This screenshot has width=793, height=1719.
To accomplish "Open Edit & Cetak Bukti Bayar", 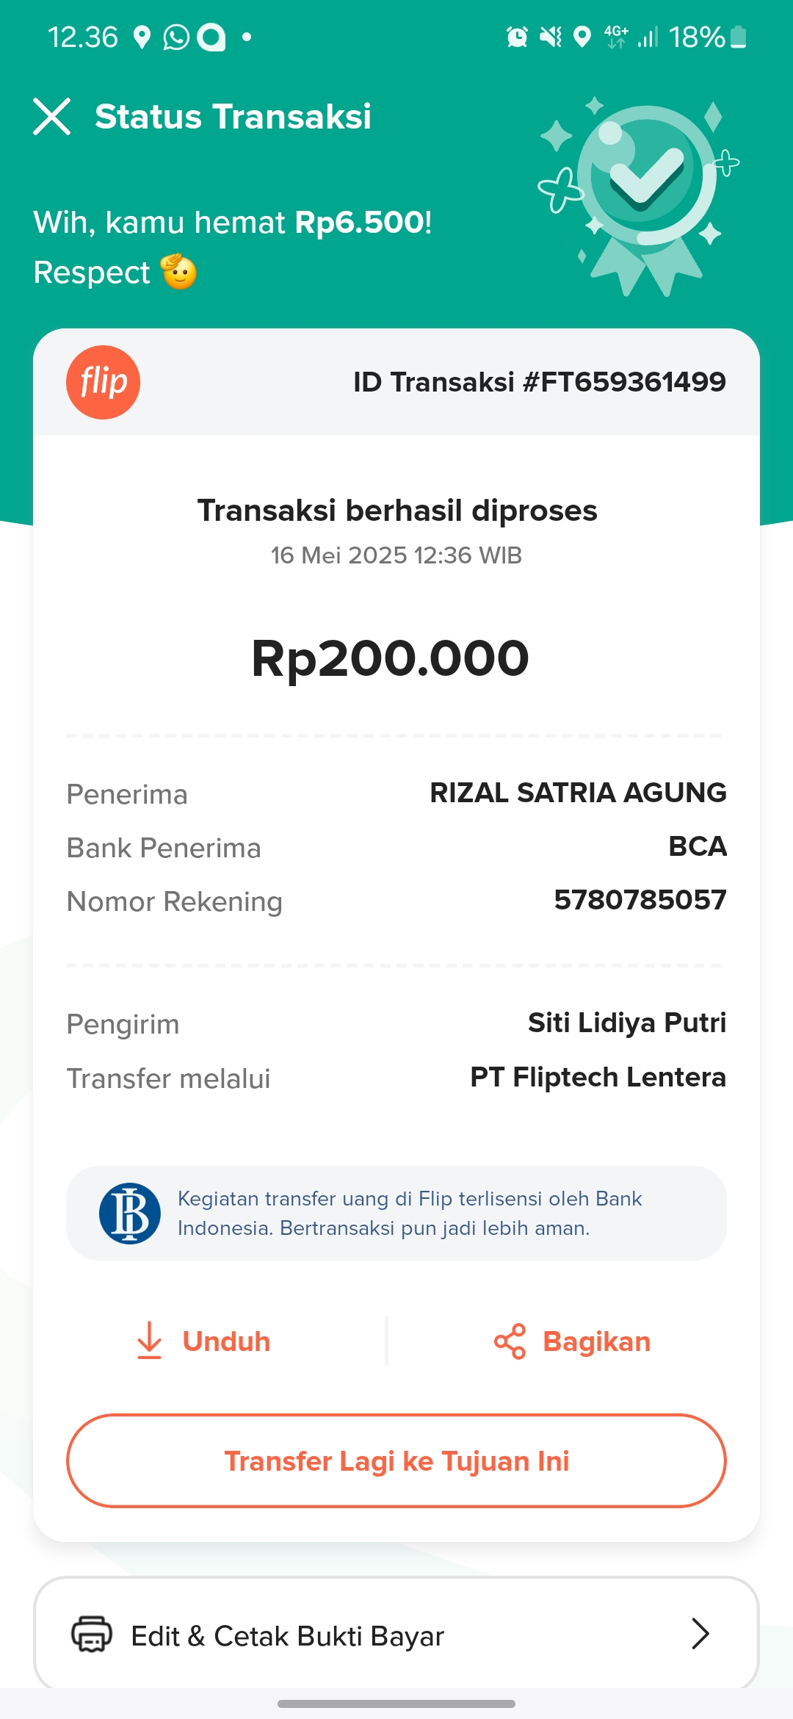I will click(288, 1636).
